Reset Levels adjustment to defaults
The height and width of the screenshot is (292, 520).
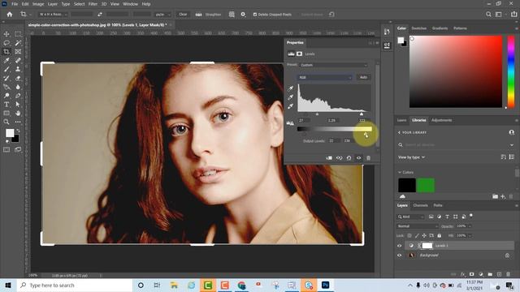pyautogui.click(x=349, y=158)
